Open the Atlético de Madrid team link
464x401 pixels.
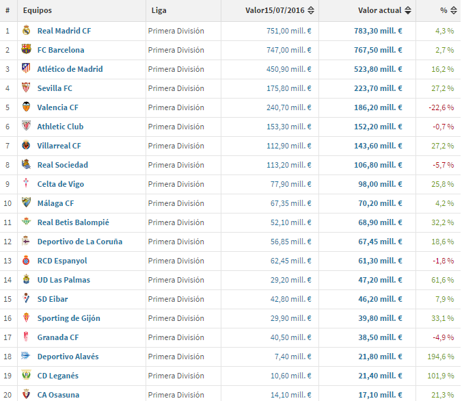pos(70,69)
